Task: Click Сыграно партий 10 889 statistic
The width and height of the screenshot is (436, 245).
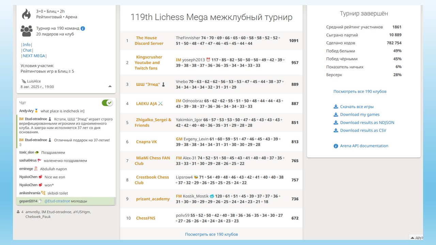Action: pyautogui.click(x=364, y=35)
